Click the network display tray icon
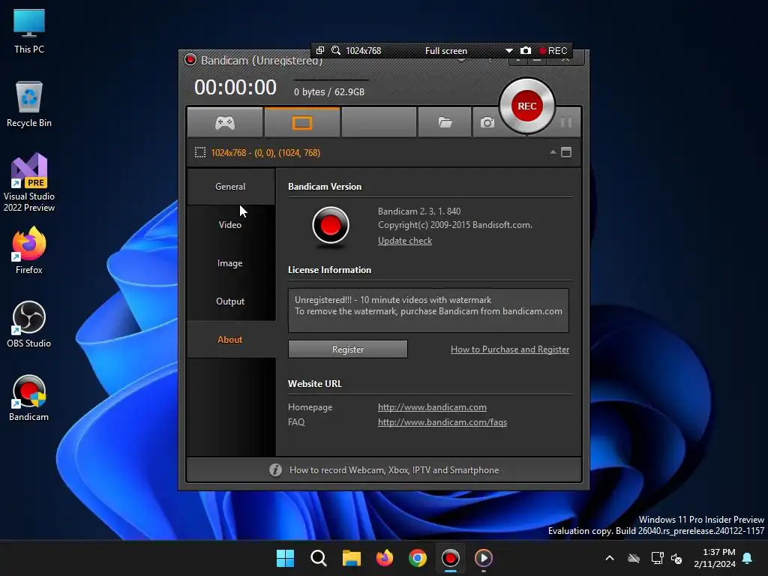This screenshot has width=768, height=576. tap(657, 558)
